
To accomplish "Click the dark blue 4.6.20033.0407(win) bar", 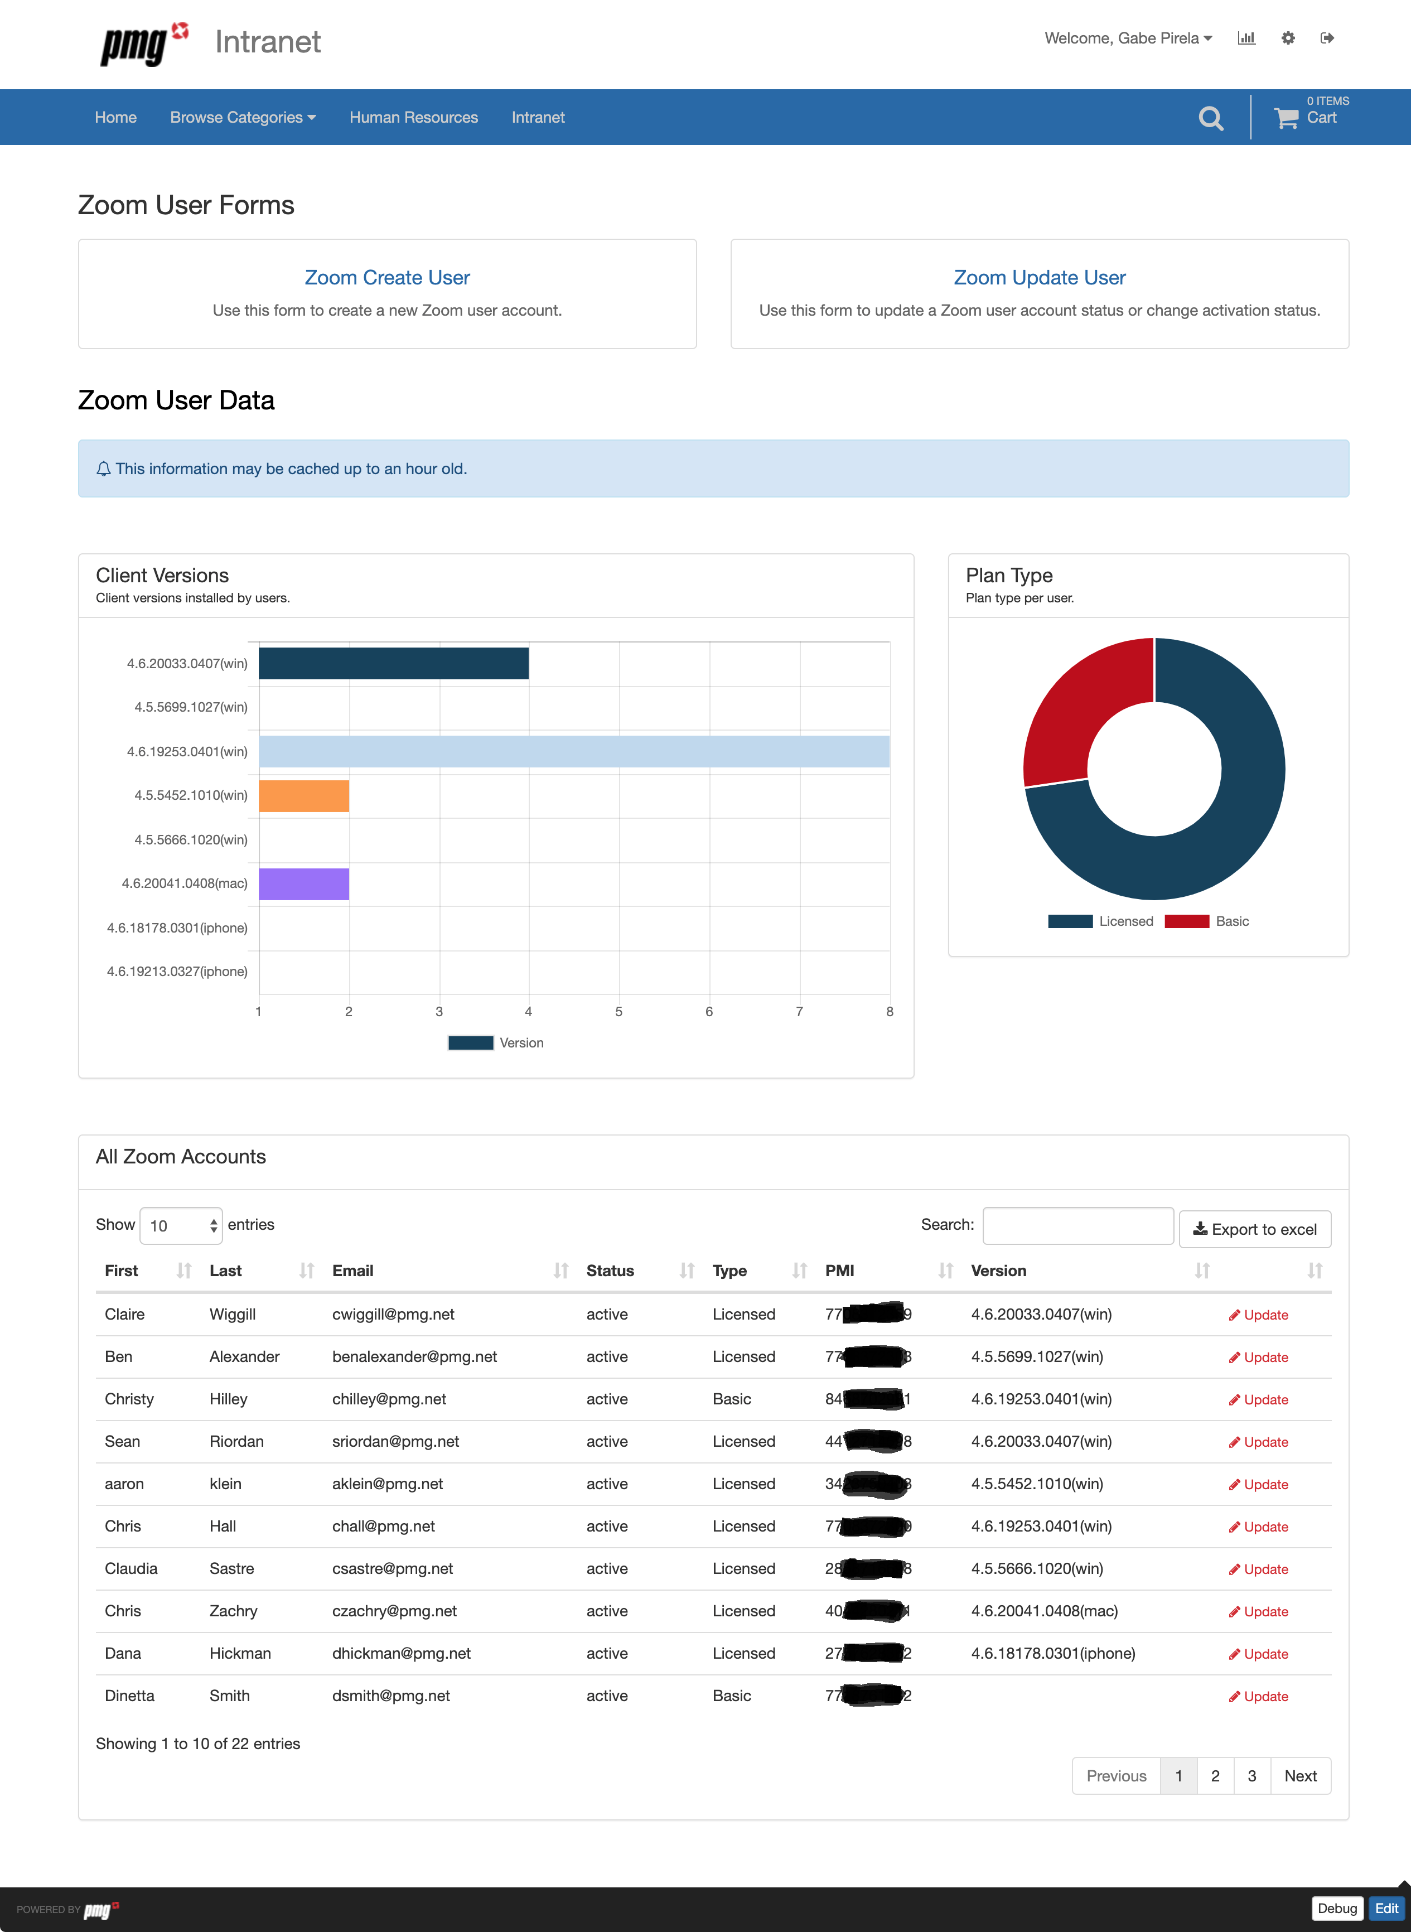I will (394, 663).
